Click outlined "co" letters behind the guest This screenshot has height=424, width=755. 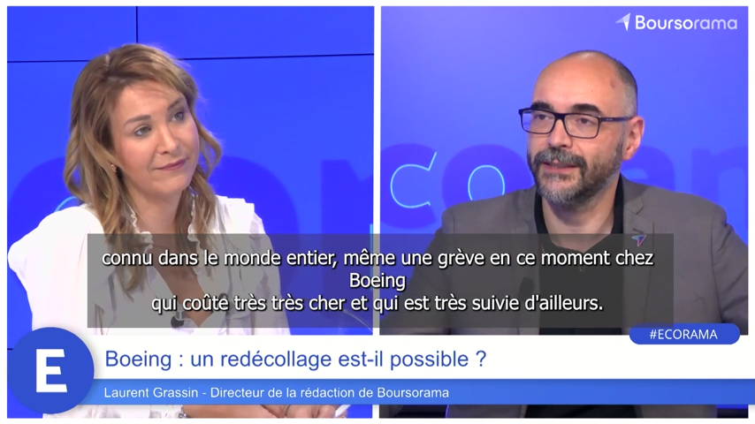(446, 181)
